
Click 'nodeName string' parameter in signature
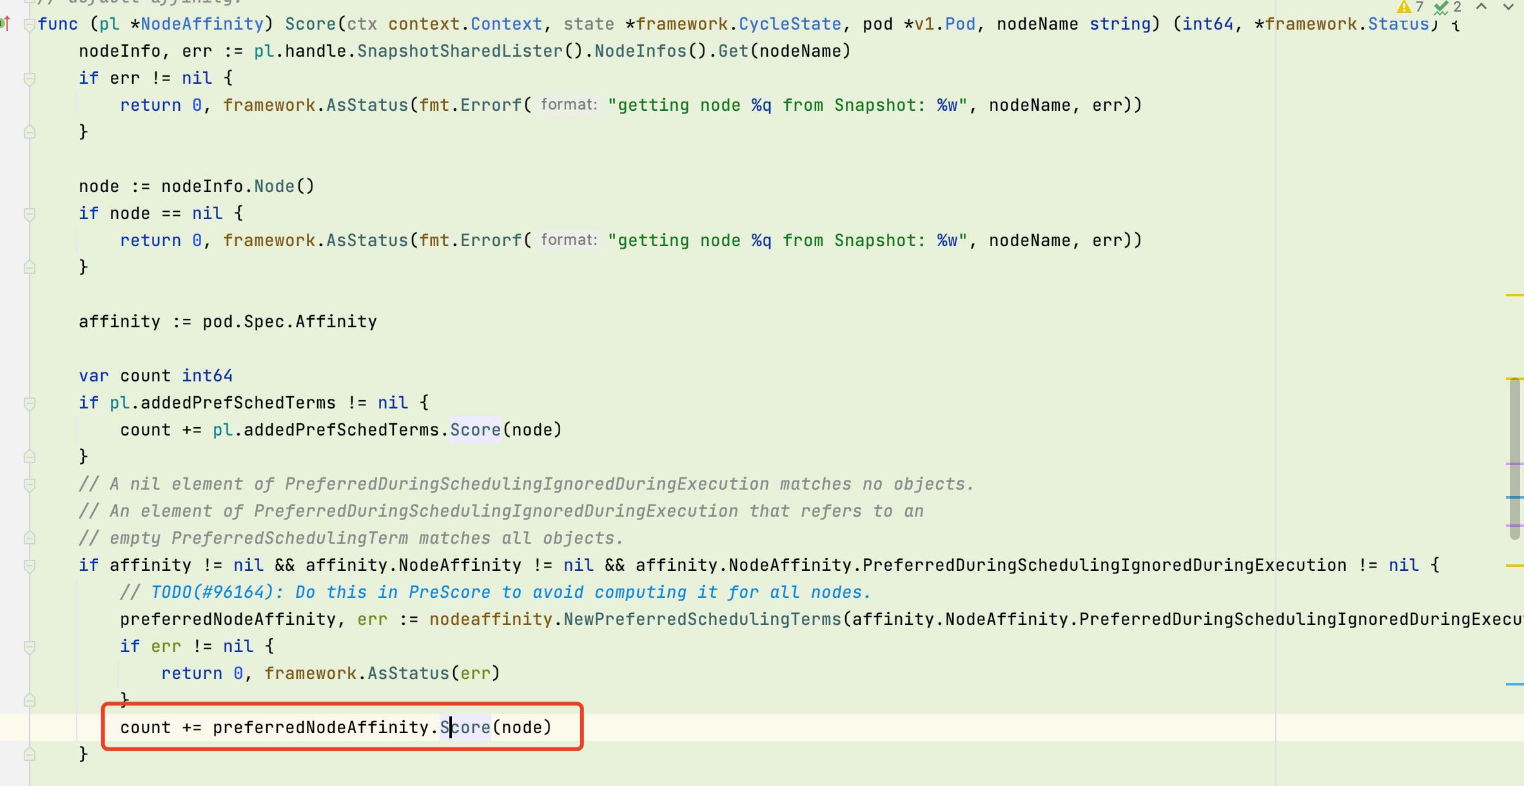1073,24
